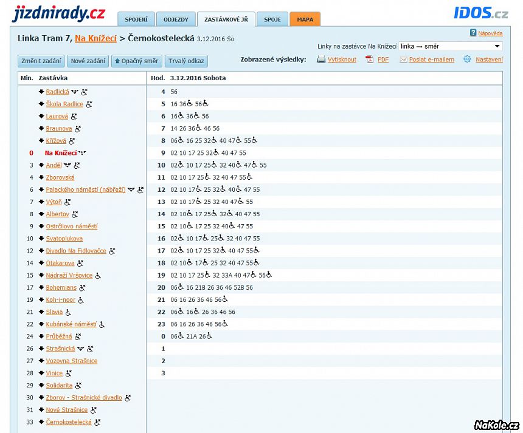Click the PDF export icon
523x433 pixels.
(x=369, y=60)
